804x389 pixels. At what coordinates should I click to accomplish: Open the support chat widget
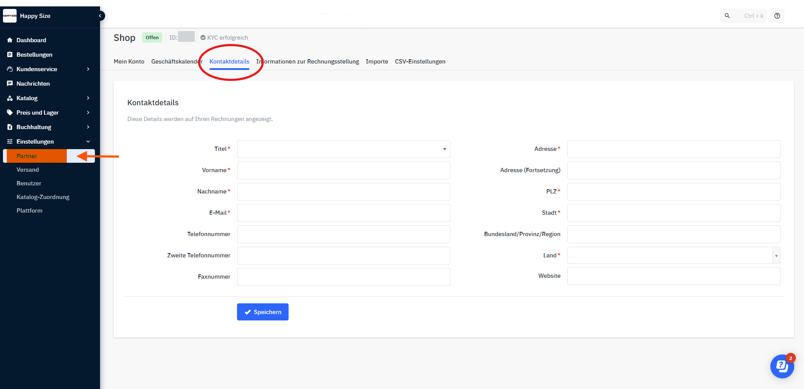point(782,366)
